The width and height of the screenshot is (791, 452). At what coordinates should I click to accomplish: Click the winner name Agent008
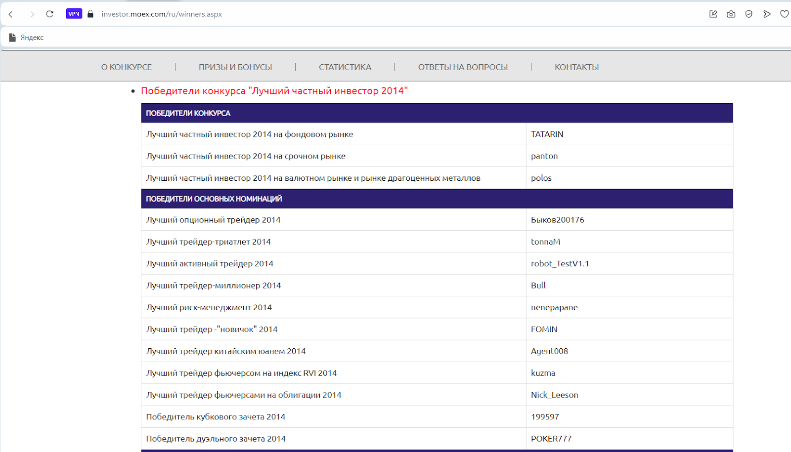tap(550, 351)
